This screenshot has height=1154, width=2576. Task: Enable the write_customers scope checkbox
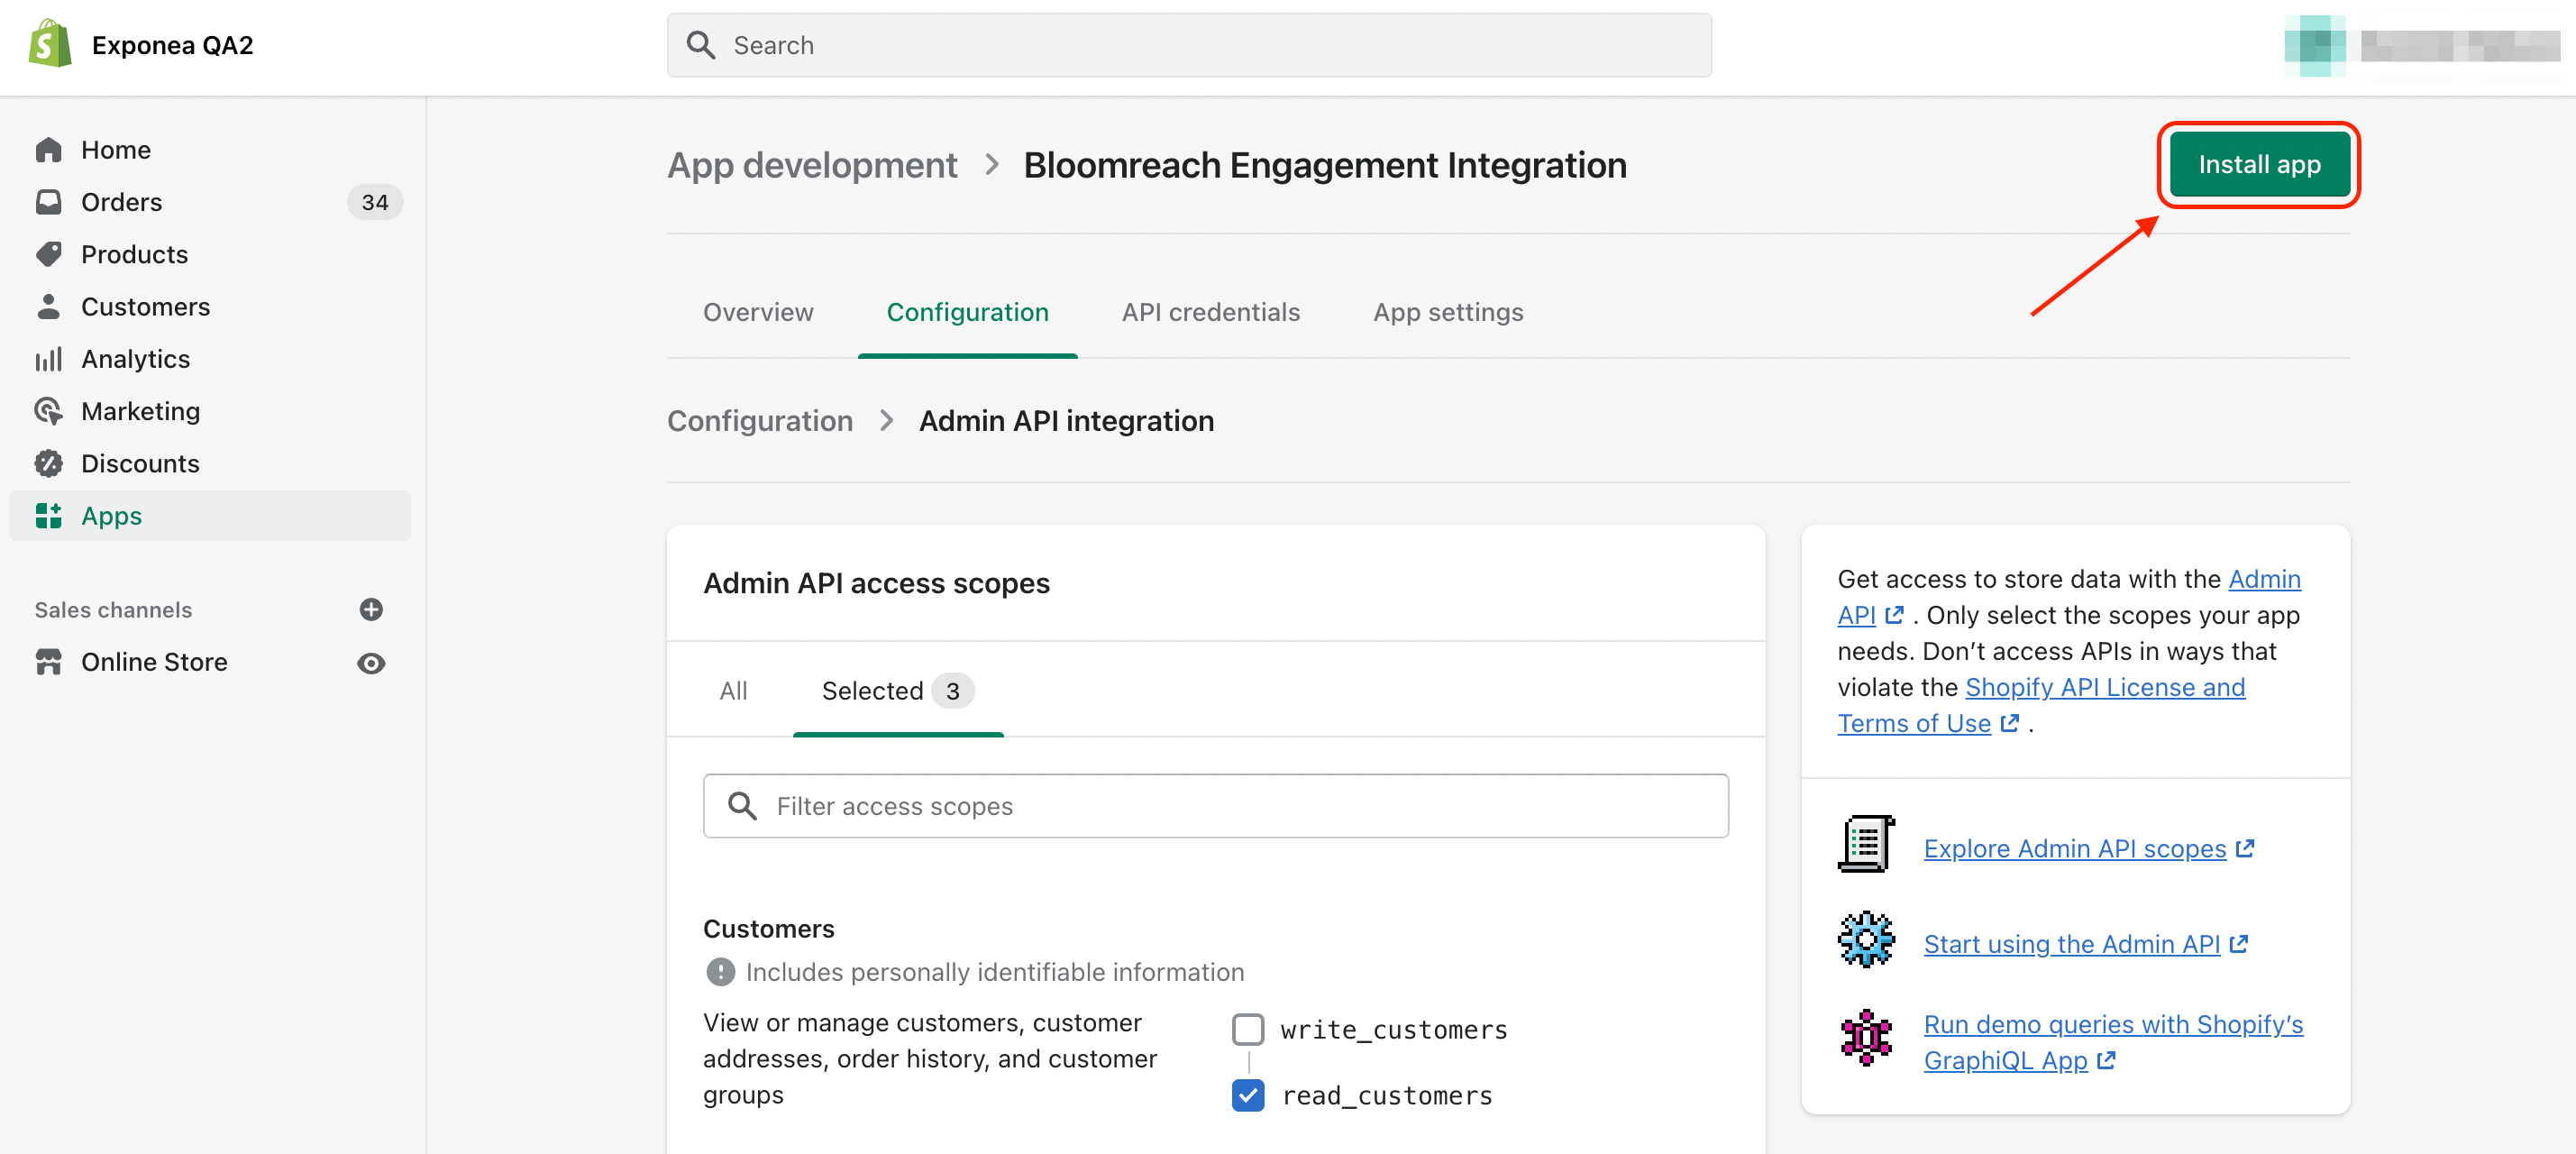[1247, 1029]
